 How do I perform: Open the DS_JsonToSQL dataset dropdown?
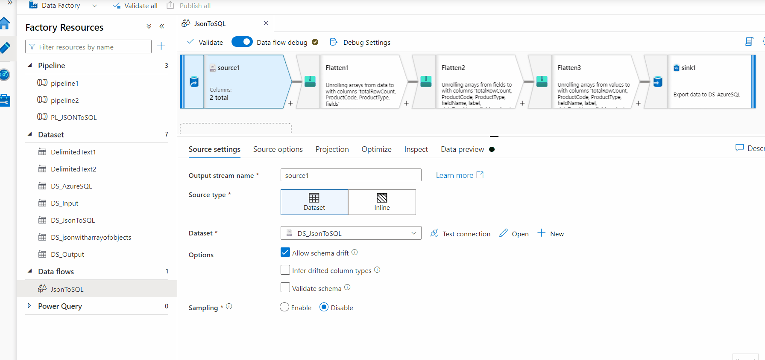click(x=351, y=233)
